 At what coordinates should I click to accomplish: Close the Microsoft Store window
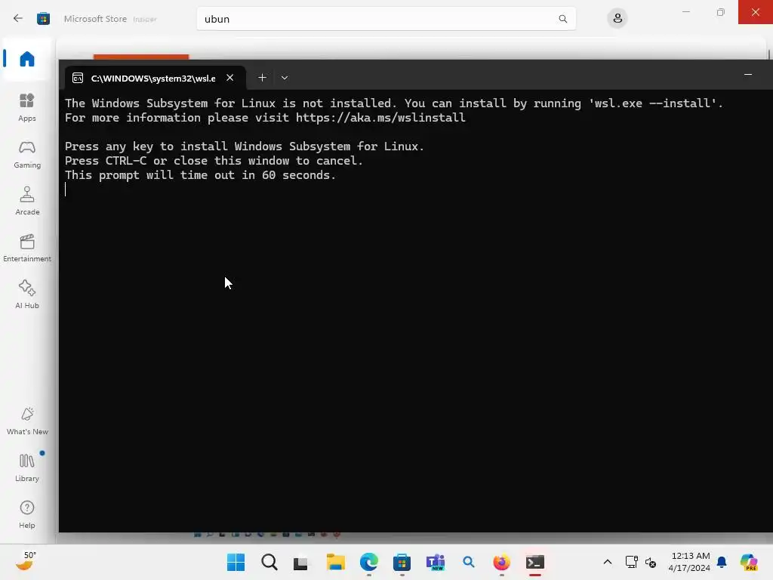755,12
